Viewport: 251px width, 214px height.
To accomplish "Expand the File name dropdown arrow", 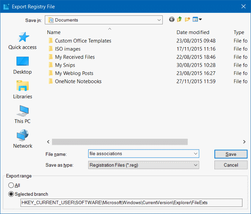I will point(195,154).
